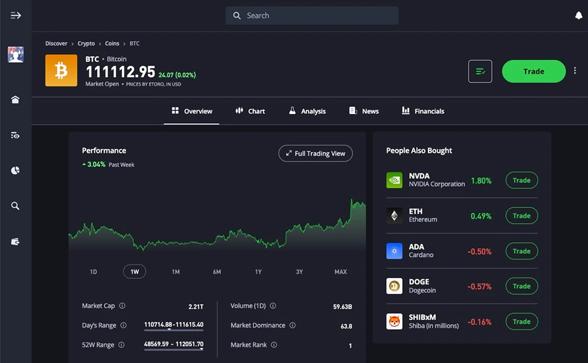The height and width of the screenshot is (363, 588).
Task: Click the Cardano logo icon
Action: coord(395,251)
